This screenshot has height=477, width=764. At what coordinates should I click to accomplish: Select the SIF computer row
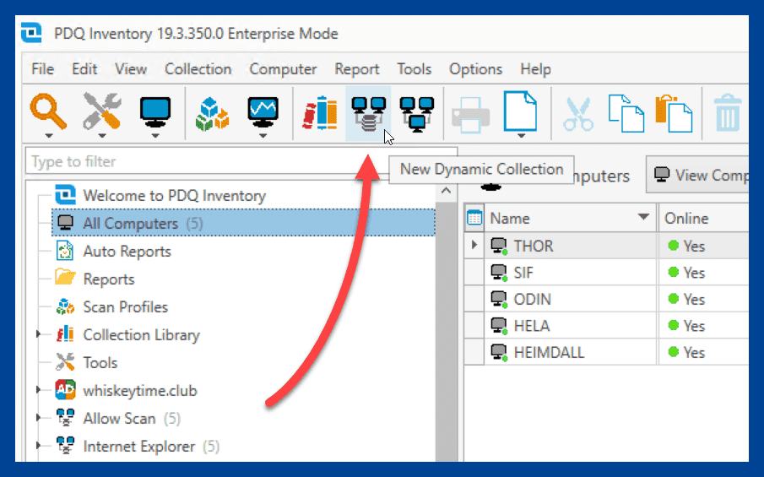click(607, 273)
